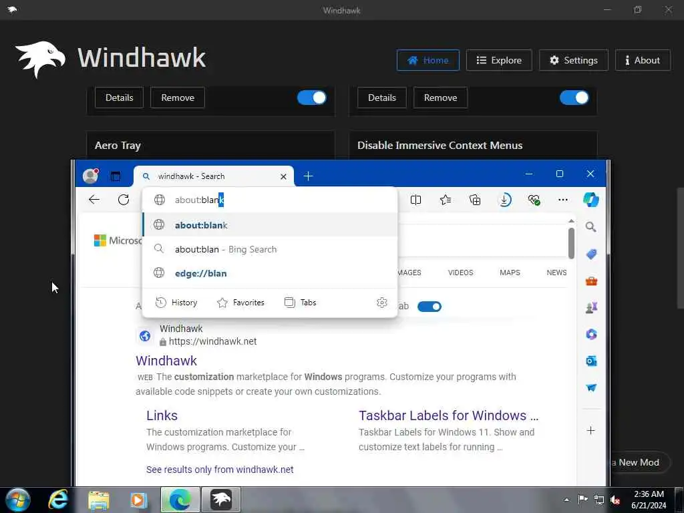Open the Edge Favorites star icon
The image size is (684, 513).
(x=446, y=200)
